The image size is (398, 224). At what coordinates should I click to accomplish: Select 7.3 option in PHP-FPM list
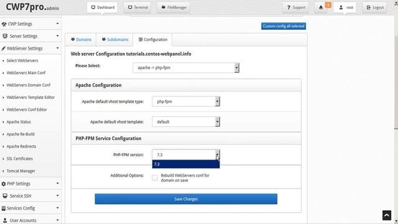click(x=186, y=164)
